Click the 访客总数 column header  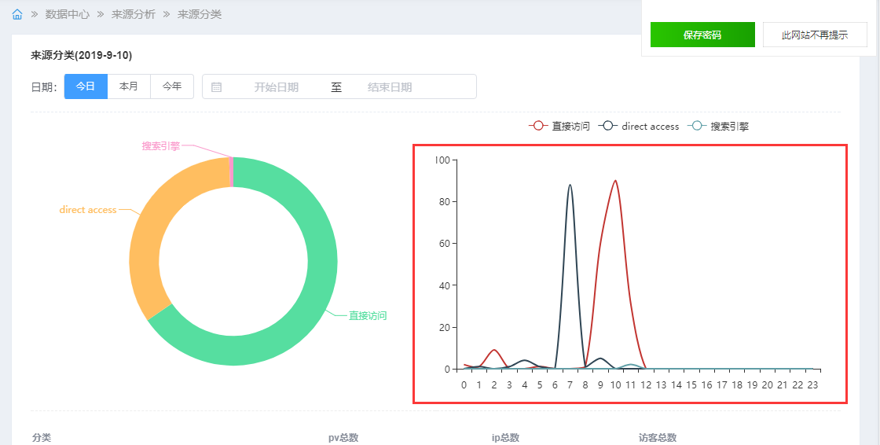coord(658,438)
